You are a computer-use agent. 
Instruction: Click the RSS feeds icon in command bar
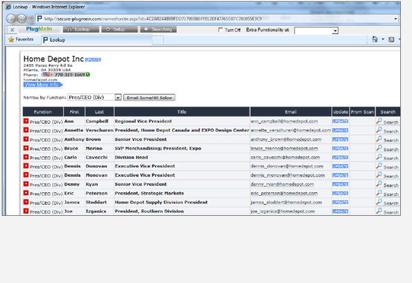[391, 40]
